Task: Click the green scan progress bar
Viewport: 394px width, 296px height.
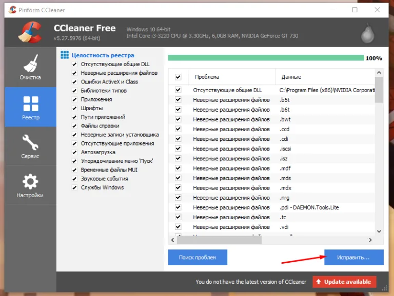Action: coord(266,58)
